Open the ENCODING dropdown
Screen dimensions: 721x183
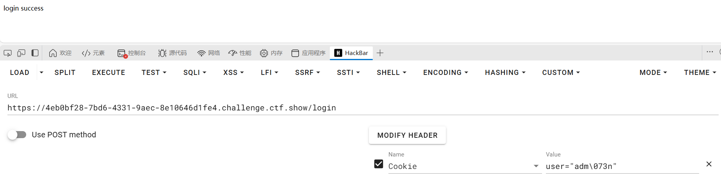[445, 73]
